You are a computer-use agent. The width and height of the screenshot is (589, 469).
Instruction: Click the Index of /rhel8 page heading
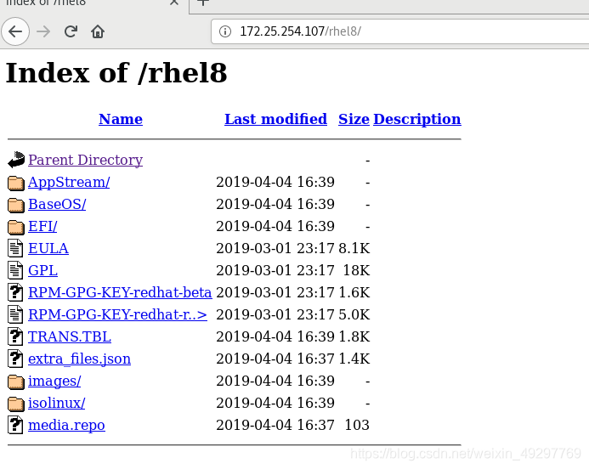point(116,73)
